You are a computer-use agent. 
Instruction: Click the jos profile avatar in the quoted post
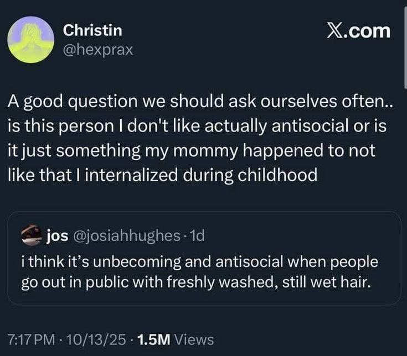(32, 237)
